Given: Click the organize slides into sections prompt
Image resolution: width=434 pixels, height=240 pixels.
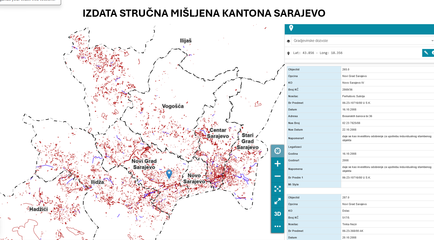Looking at the screenshot, I should click(x=29, y=1).
